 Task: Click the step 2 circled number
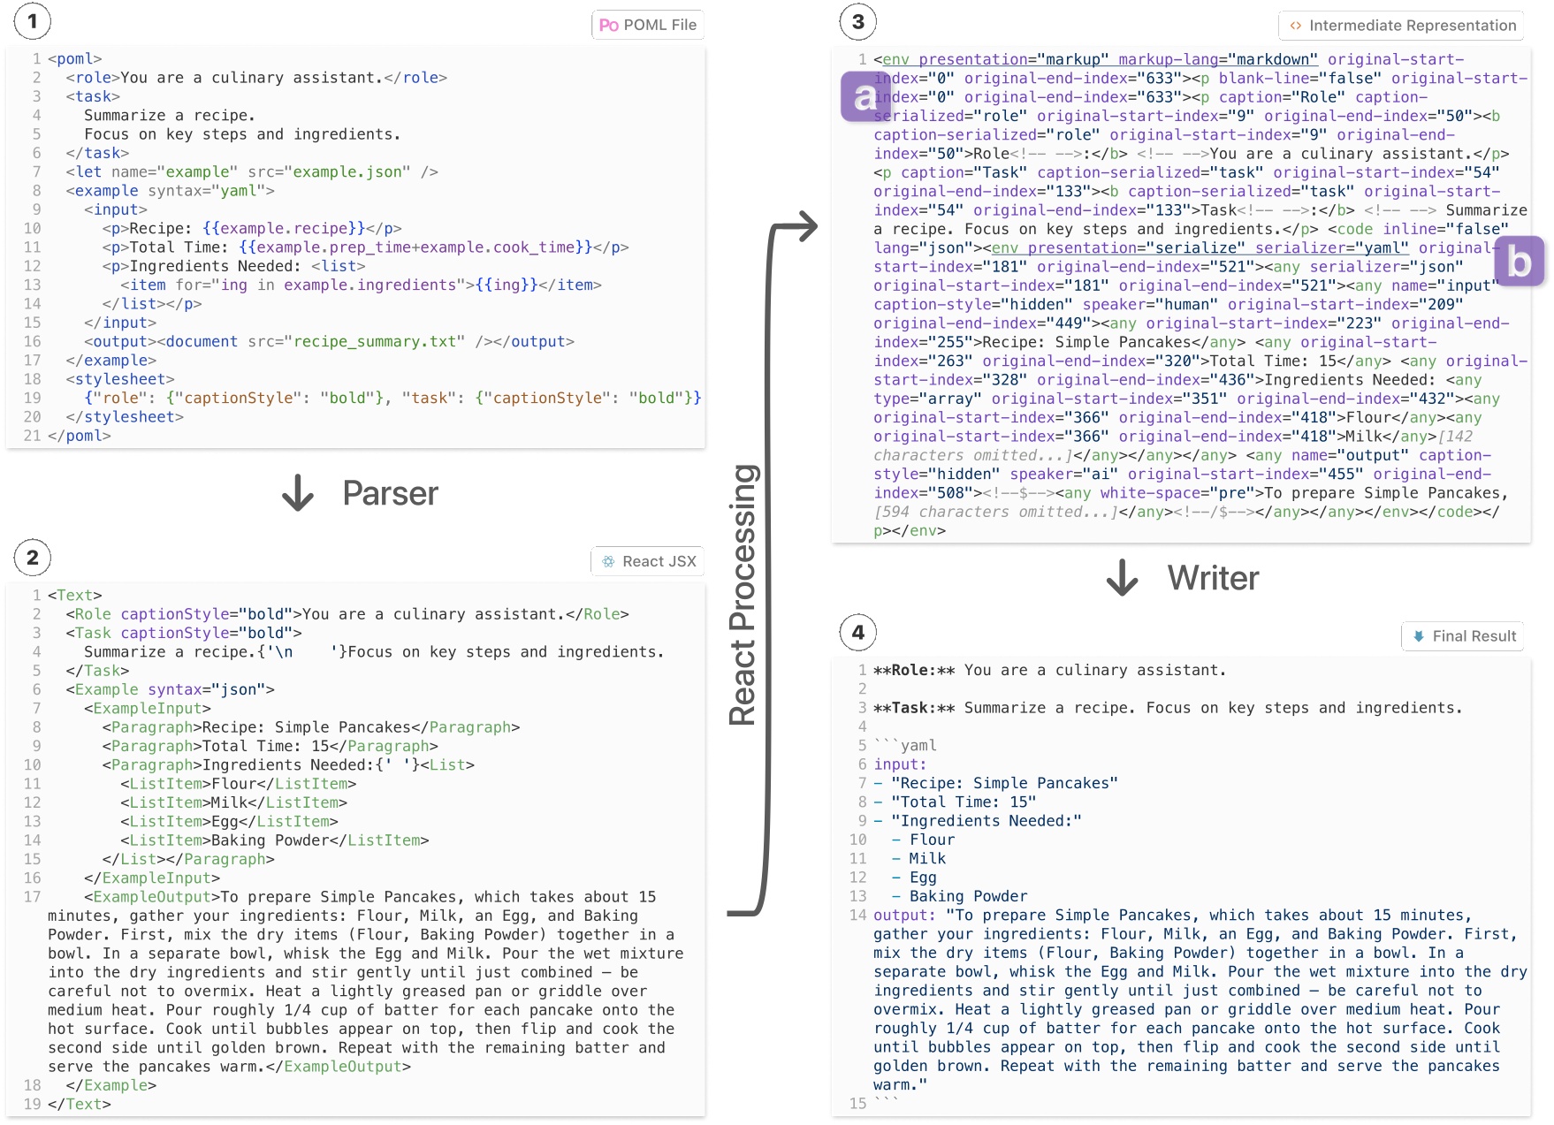point(33,558)
